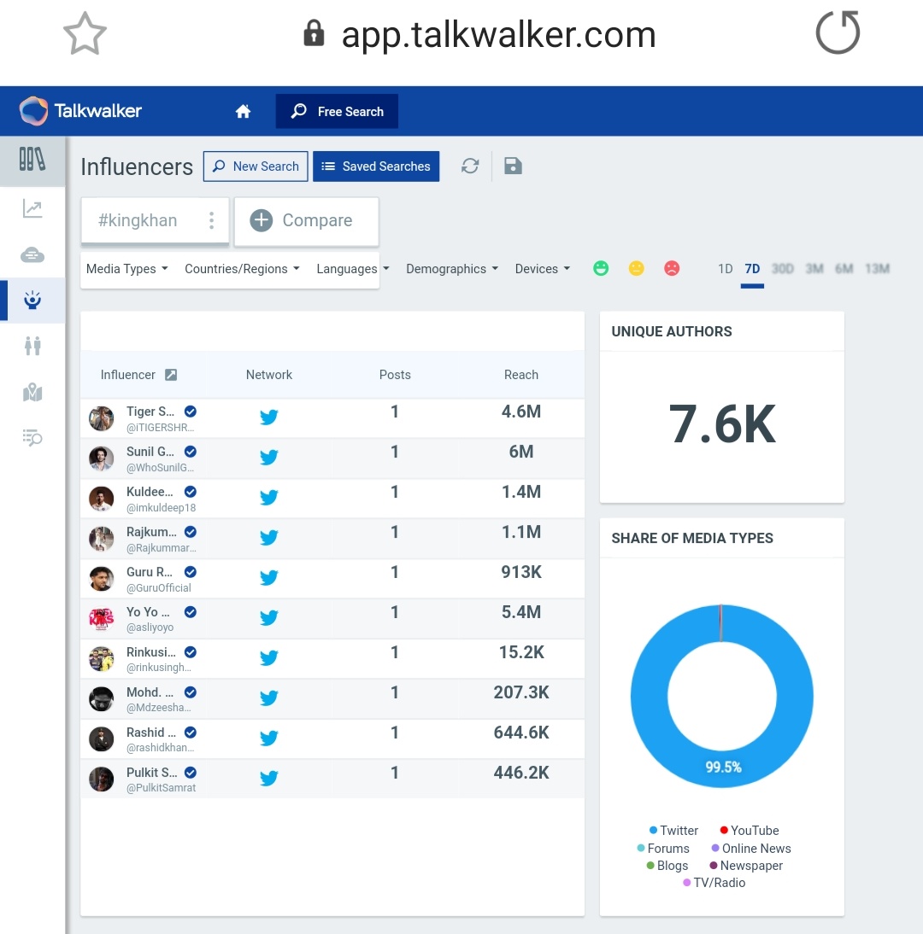Go to the home icon in top bar
The height and width of the screenshot is (934, 923).
coord(243,111)
